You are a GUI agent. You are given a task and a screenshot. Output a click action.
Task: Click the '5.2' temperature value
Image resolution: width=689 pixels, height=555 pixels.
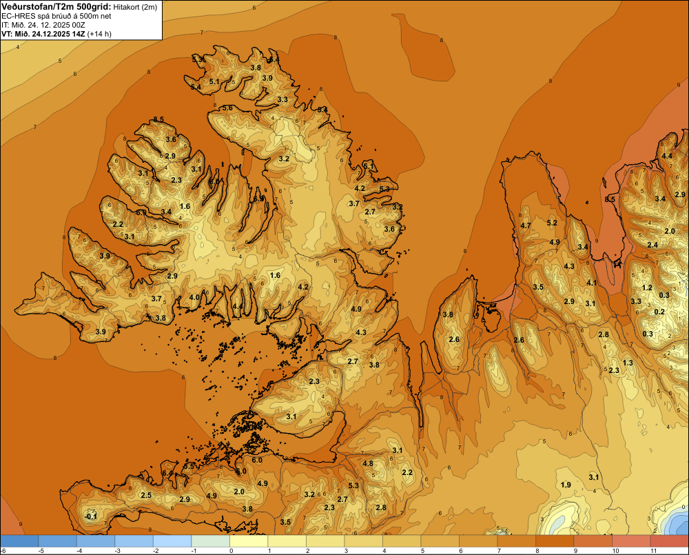tap(552, 223)
